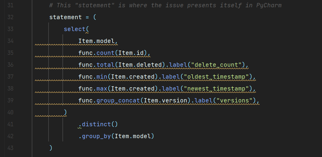Click line number 32 in the gutter

coord(10,17)
